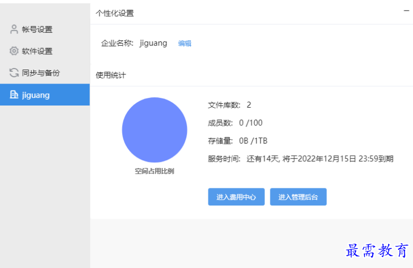The image size is (413, 268).
Task: Open the 帐号设置 sidebar tab
Action: tap(45, 29)
